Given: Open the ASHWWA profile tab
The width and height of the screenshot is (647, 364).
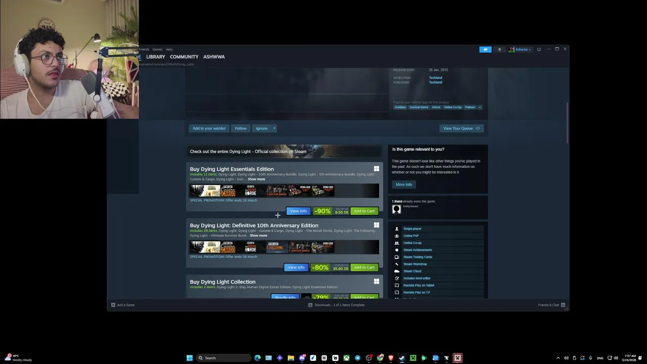Looking at the screenshot, I should pos(214,57).
